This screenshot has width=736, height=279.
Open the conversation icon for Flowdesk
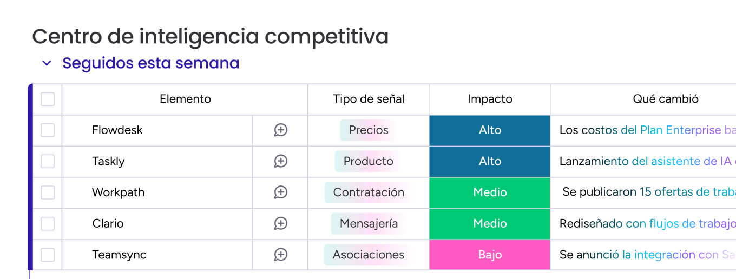coord(280,130)
